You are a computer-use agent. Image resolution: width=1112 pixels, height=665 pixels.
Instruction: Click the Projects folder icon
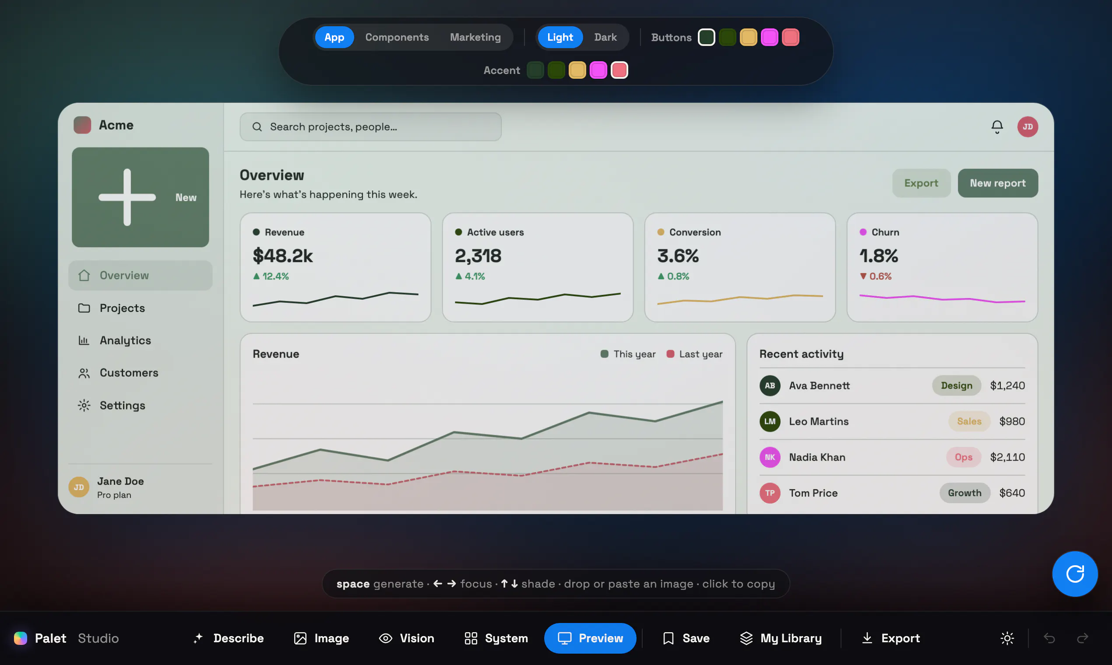click(84, 308)
